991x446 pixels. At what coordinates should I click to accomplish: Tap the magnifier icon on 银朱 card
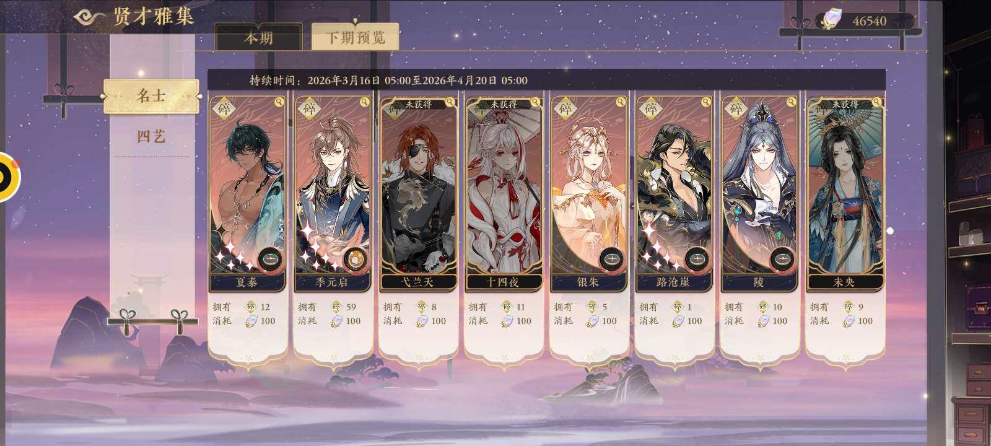click(x=621, y=102)
